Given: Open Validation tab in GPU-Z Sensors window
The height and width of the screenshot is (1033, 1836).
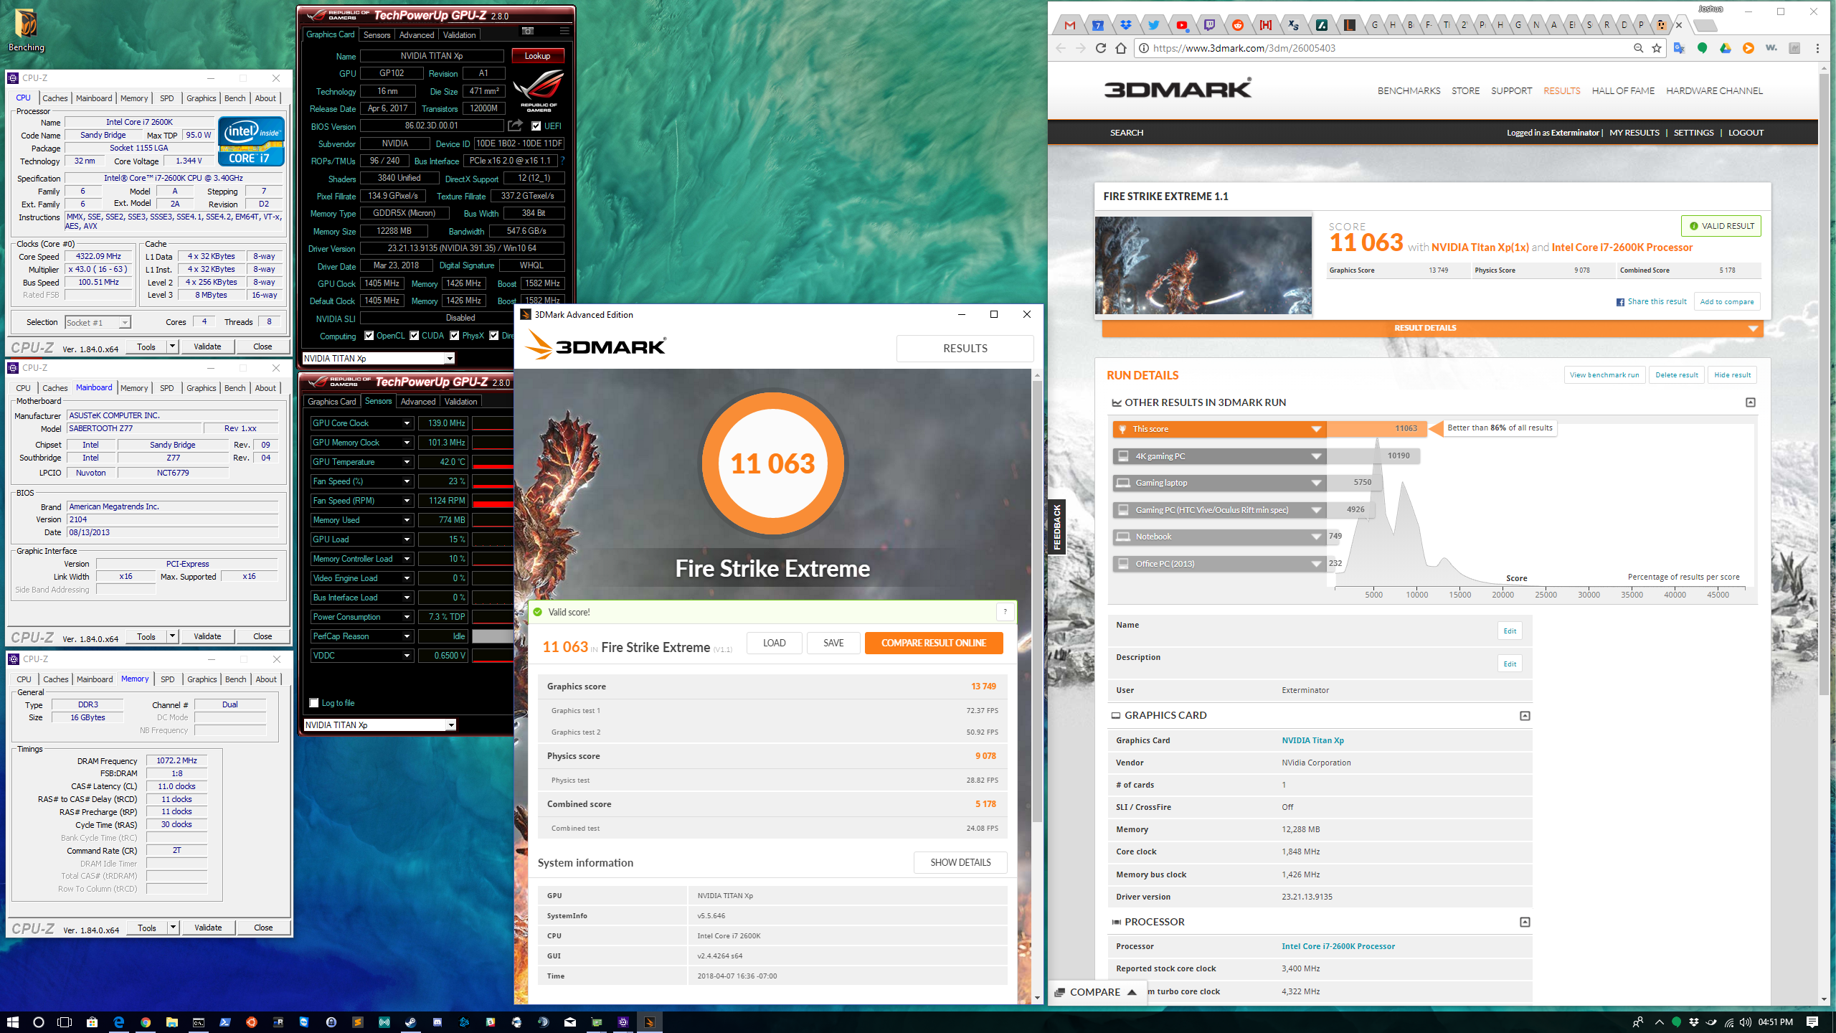Looking at the screenshot, I should click(x=460, y=402).
